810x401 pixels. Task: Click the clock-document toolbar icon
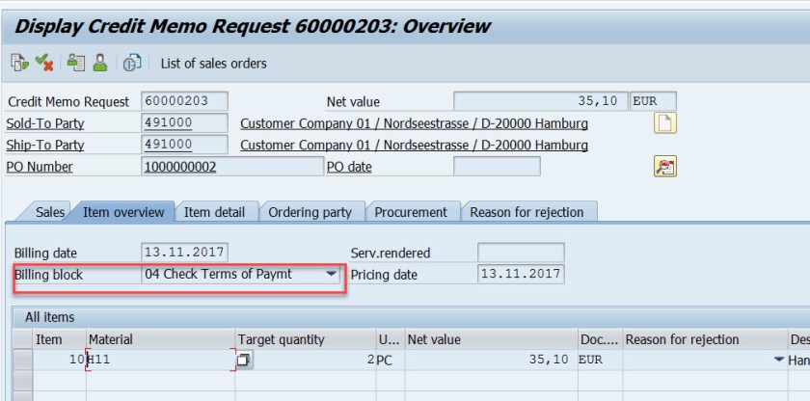(x=132, y=63)
